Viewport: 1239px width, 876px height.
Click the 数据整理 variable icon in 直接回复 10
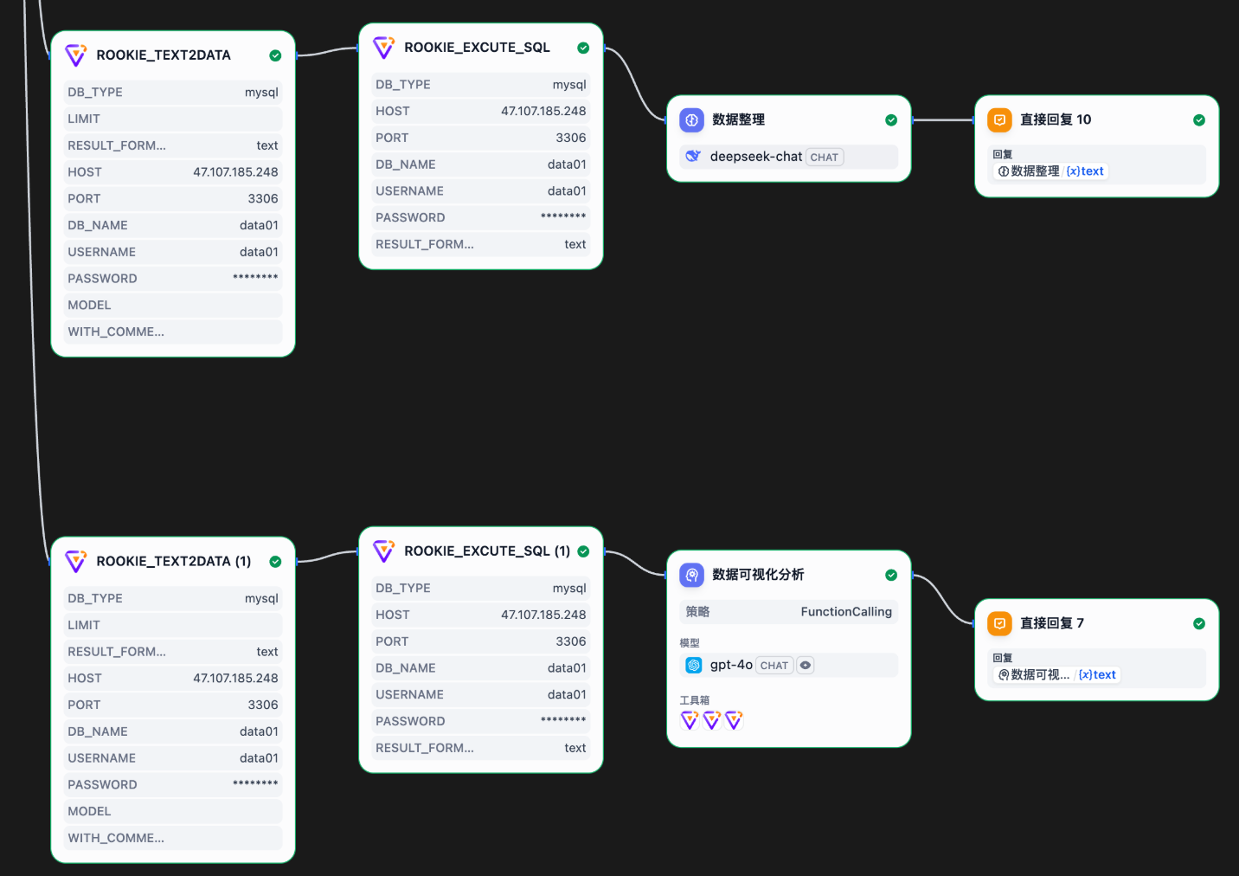(x=1004, y=171)
